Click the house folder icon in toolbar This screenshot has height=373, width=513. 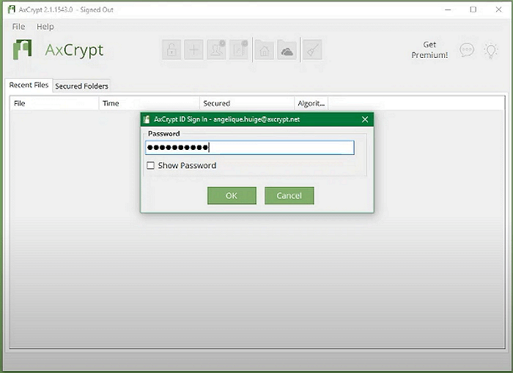point(265,50)
